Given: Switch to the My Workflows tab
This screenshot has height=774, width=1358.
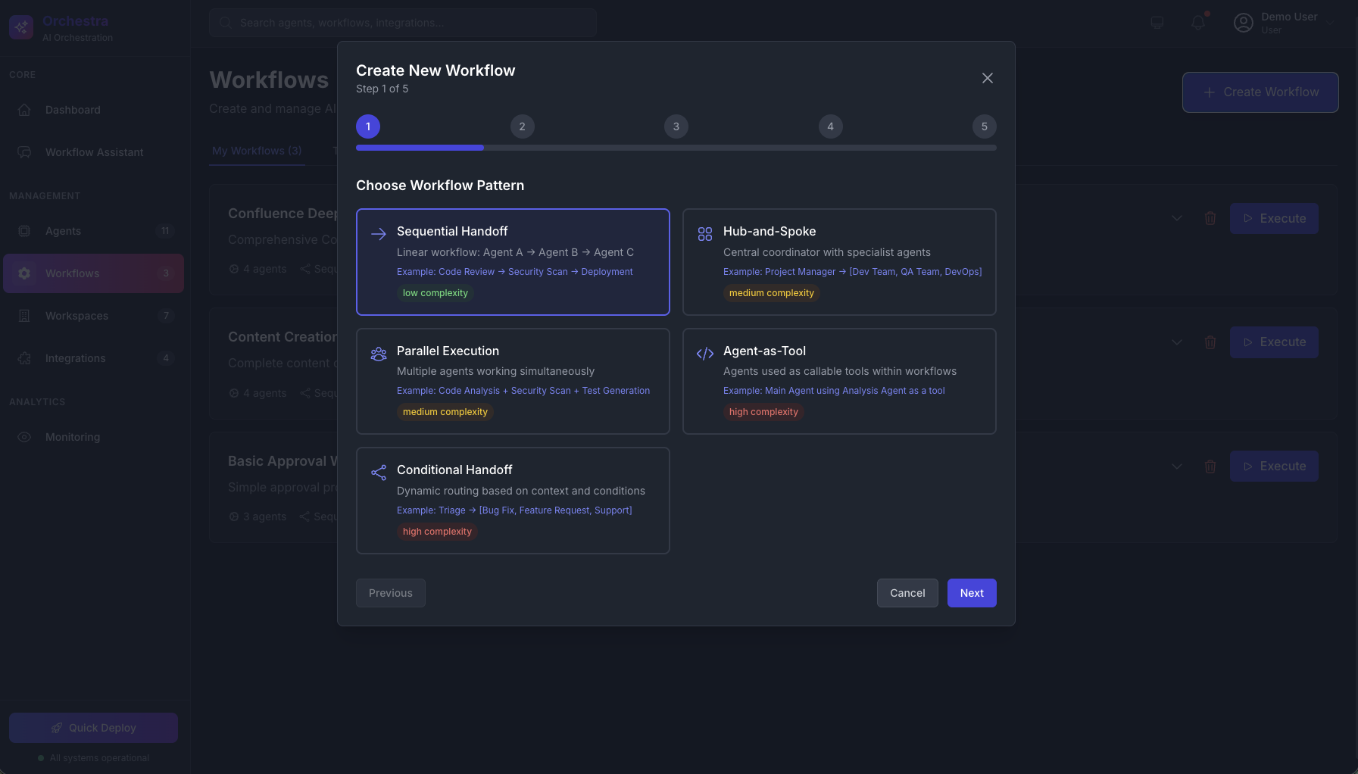Looking at the screenshot, I should (x=257, y=151).
